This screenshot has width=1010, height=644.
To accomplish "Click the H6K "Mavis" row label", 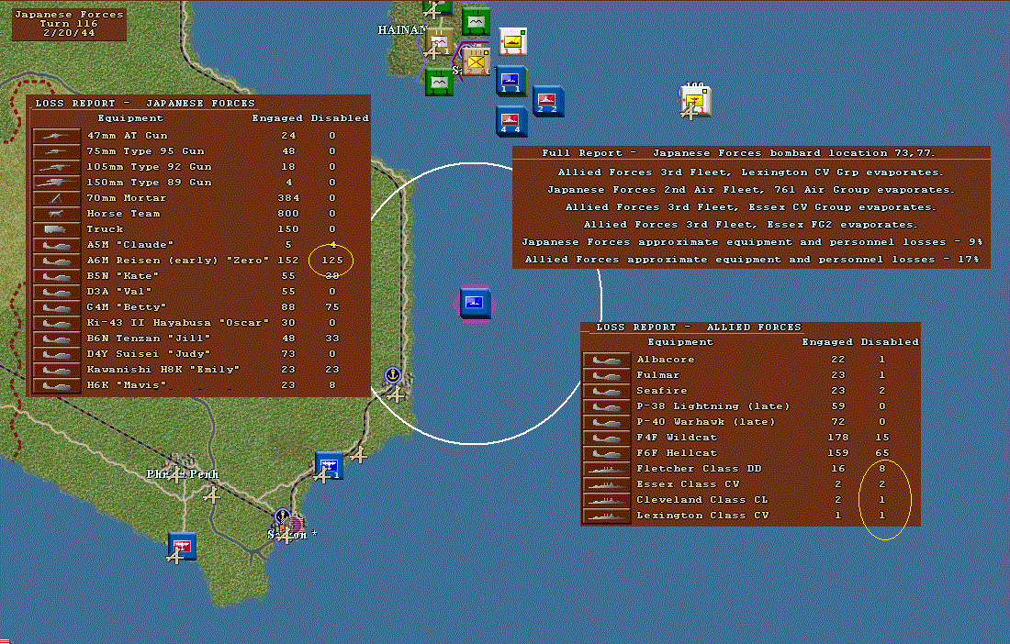I will pyautogui.click(x=127, y=385).
